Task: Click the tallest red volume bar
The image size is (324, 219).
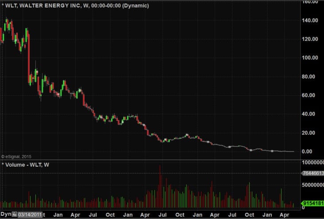Action: [x=160, y=186]
